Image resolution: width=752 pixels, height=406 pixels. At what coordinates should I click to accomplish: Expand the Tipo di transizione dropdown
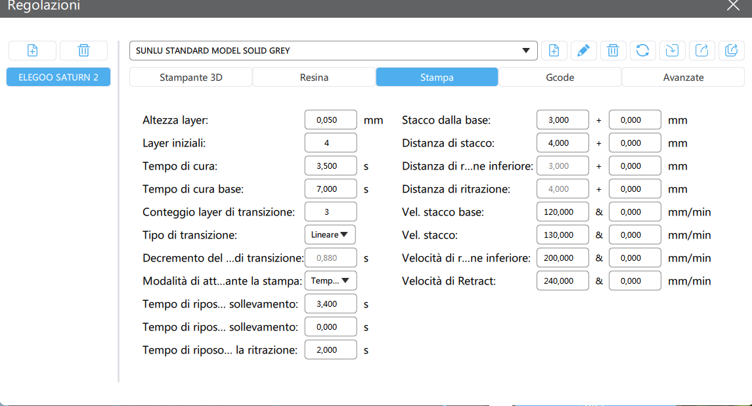(330, 235)
